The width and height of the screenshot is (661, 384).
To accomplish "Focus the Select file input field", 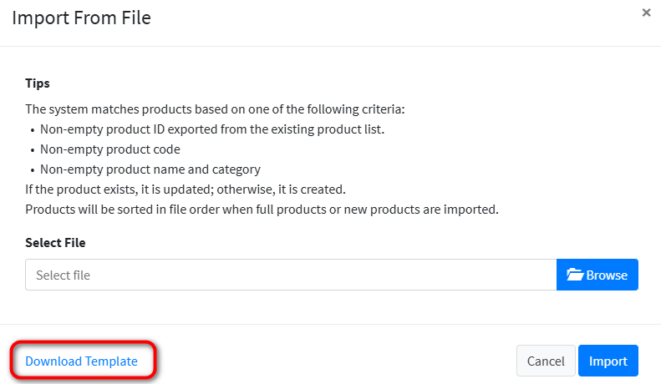I will (x=291, y=275).
